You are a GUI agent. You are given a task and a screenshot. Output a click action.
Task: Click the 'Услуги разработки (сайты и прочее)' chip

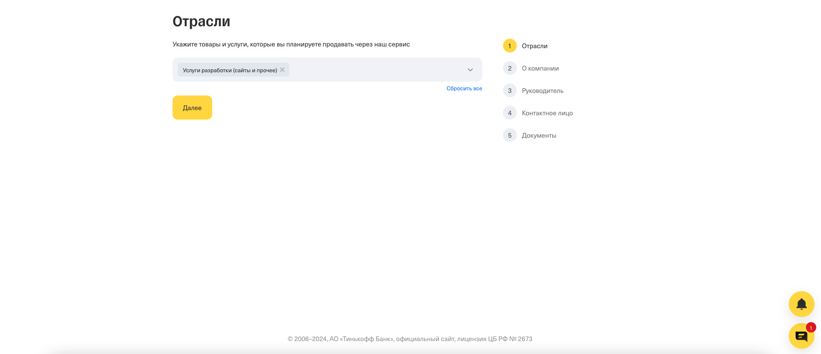233,70
